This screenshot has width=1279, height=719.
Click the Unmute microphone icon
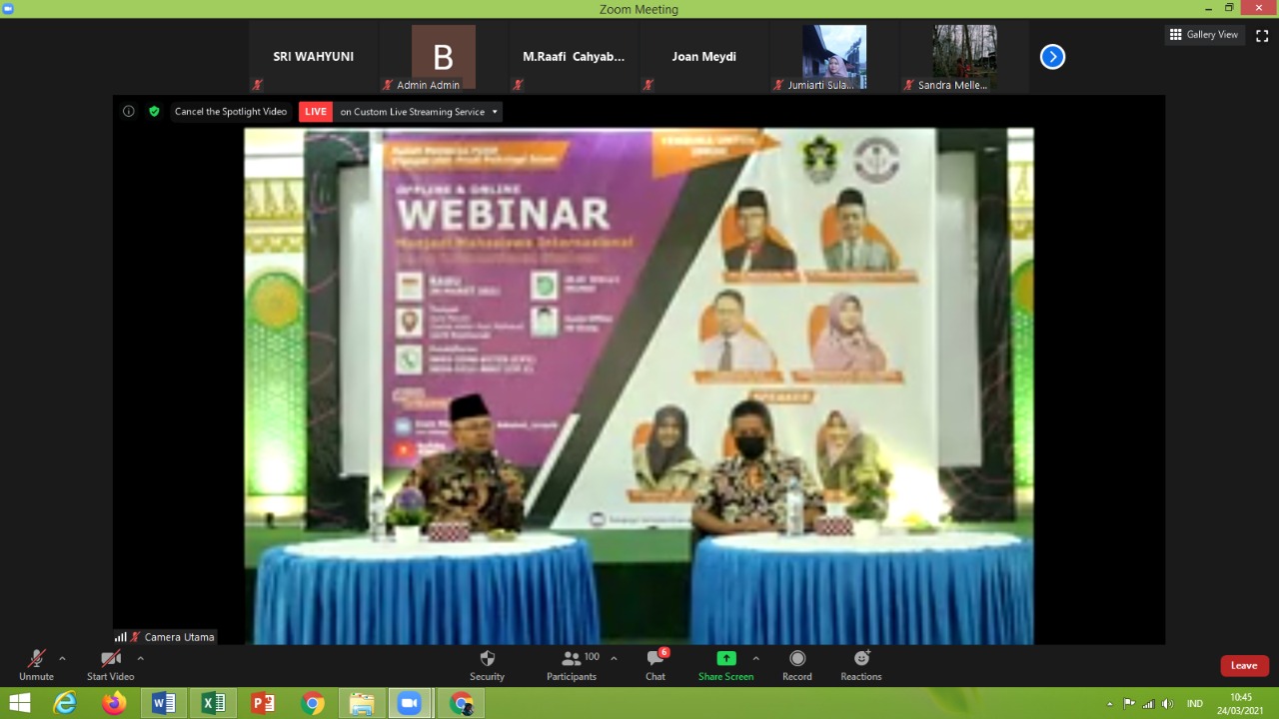(36, 659)
